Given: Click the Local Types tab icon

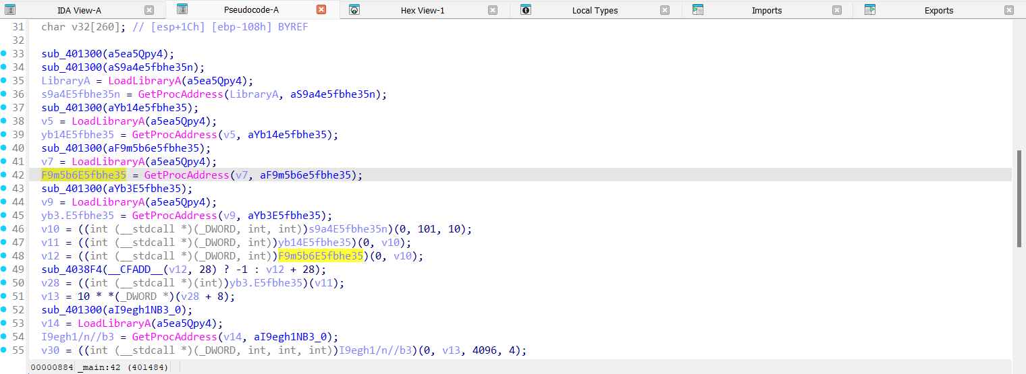Looking at the screenshot, I should [x=526, y=10].
